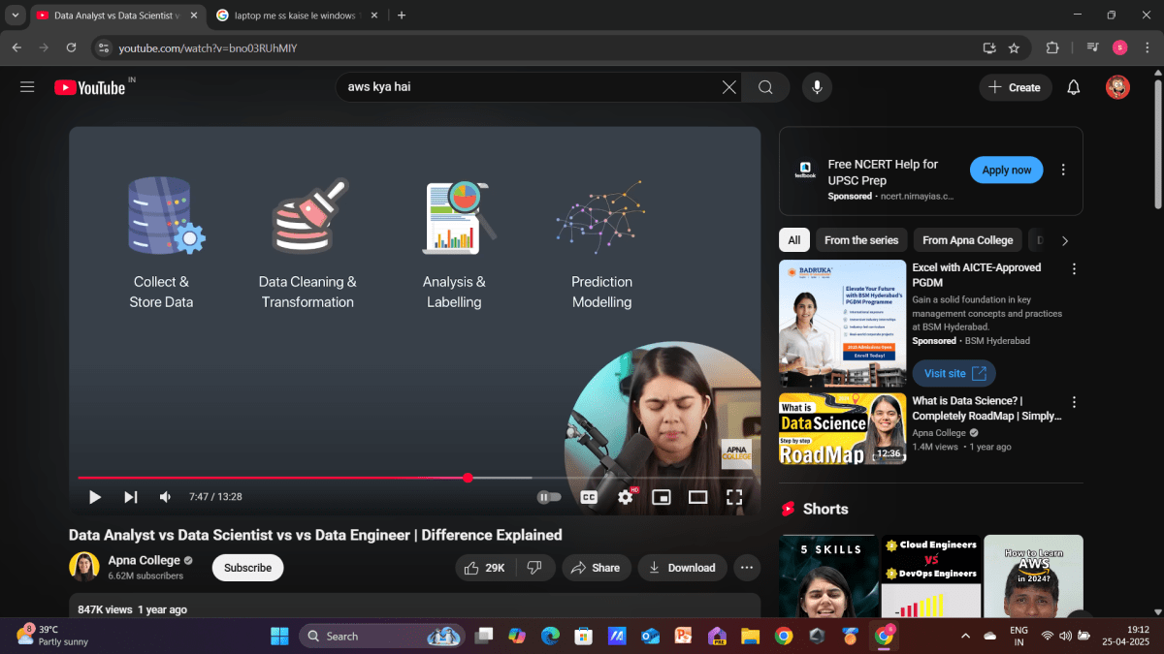This screenshot has height=654, width=1164.
Task: Open Microsoft Edge from the taskbar
Action: click(550, 636)
